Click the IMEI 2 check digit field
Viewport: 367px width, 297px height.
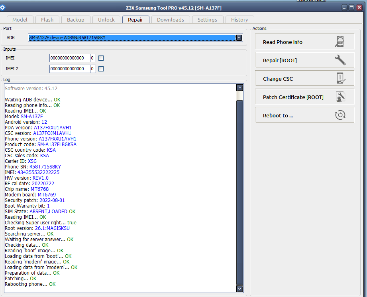click(x=93, y=69)
